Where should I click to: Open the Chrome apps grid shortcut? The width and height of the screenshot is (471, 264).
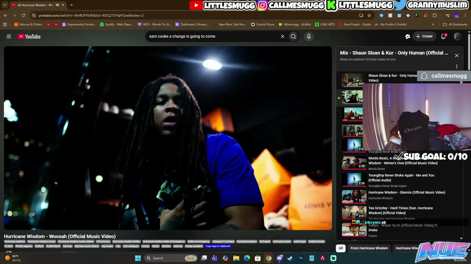click(x=5, y=25)
